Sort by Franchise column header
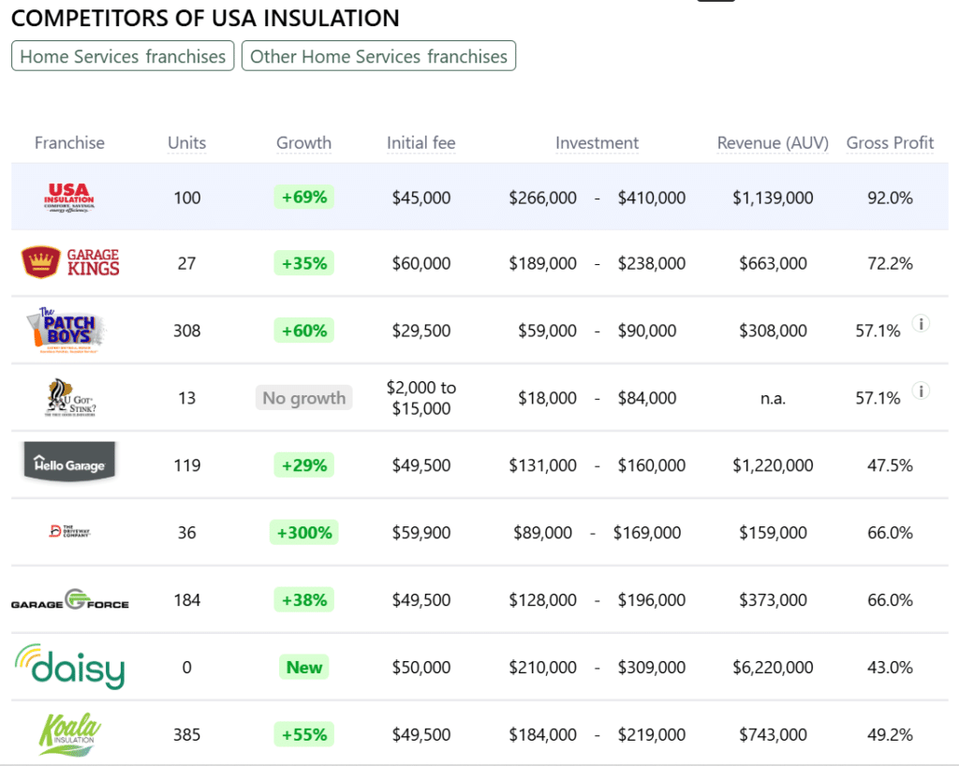 click(69, 143)
